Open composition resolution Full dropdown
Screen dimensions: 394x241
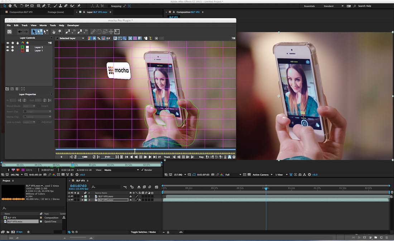tap(233, 175)
